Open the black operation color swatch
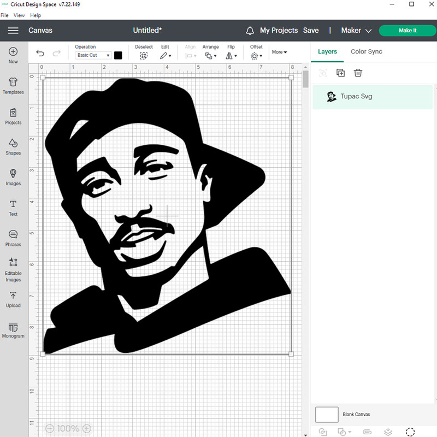Viewport: 437px width, 437px height. coord(118,56)
